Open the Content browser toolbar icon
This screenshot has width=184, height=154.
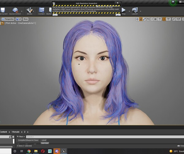pos(41,10)
